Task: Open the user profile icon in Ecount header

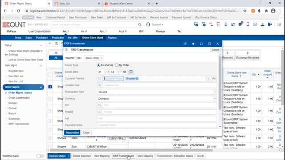Action: tap(262, 24)
